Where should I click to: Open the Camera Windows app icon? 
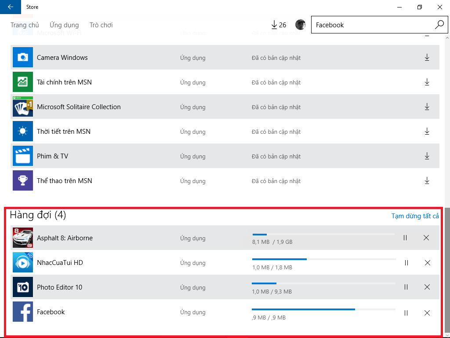coord(23,57)
